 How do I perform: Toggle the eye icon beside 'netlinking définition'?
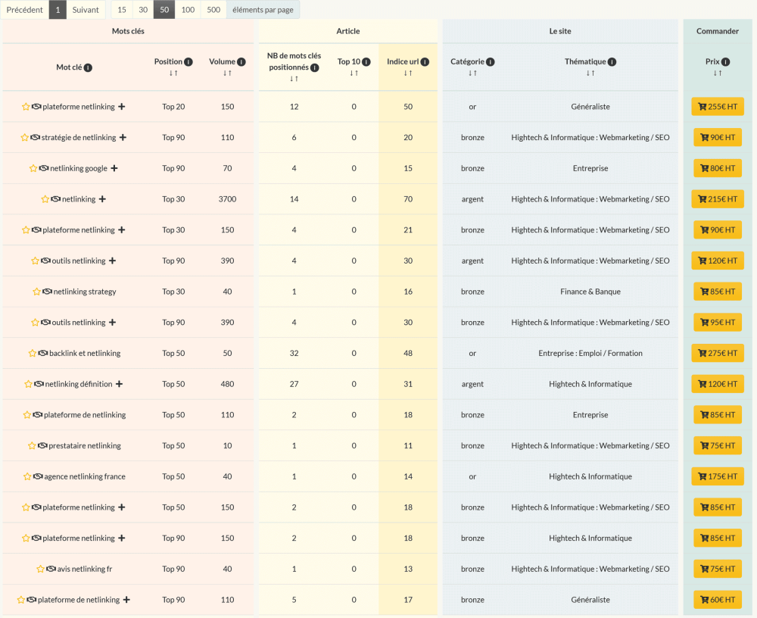[39, 384]
